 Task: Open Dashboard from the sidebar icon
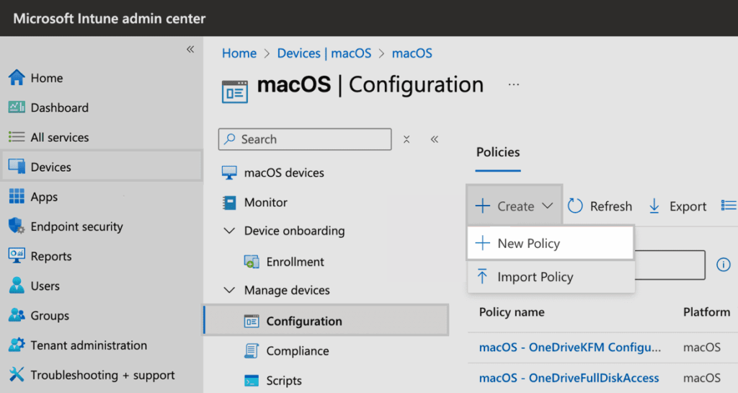17,107
